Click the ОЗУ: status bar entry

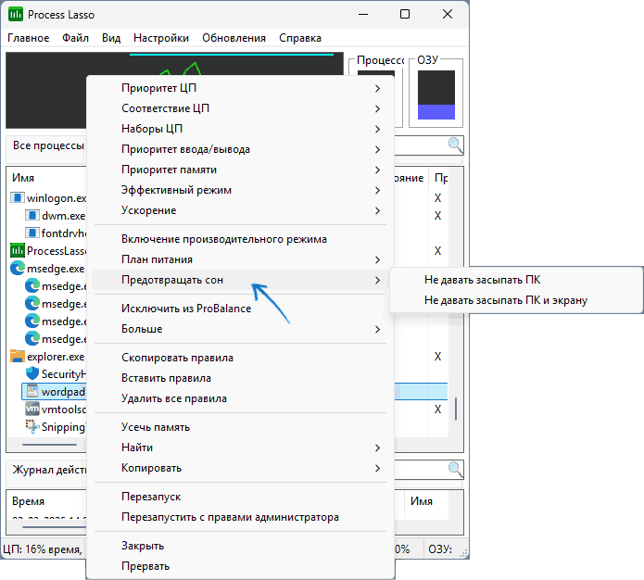440,549
